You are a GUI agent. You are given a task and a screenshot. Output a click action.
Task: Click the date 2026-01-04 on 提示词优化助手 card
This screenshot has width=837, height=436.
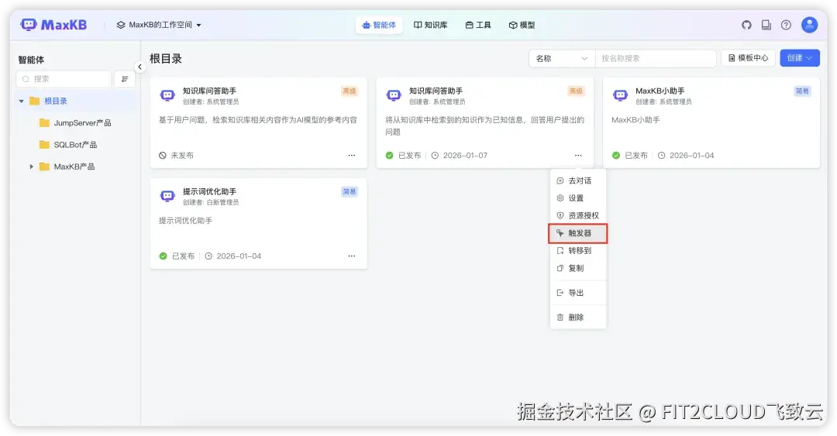tap(239, 256)
